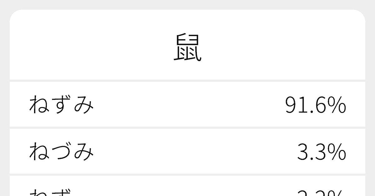The image size is (375, 196).
Task: Click the percent sign after 91.6
Action: (337, 105)
